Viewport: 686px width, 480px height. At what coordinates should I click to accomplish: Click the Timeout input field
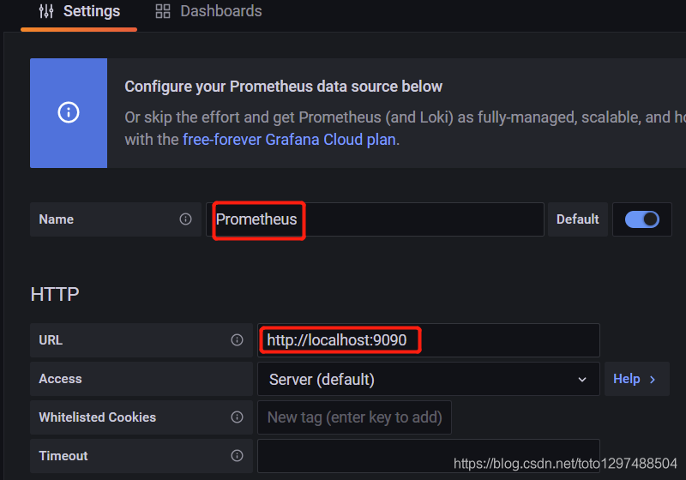tap(428, 456)
